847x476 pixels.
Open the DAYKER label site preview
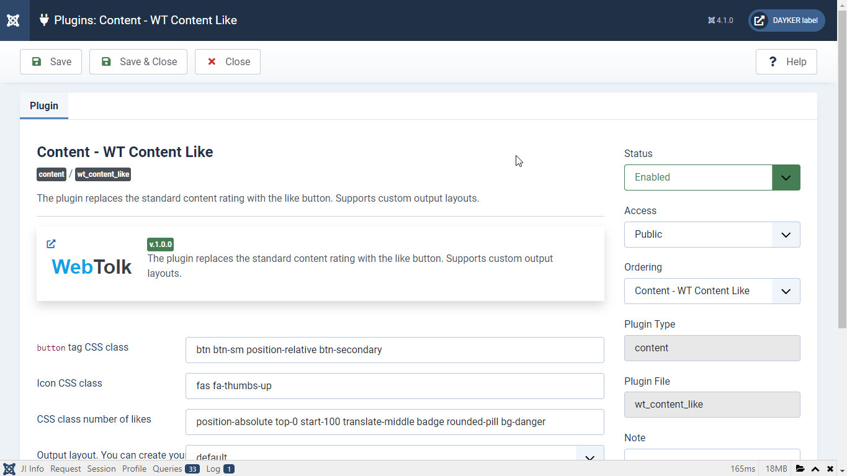pyautogui.click(x=786, y=20)
